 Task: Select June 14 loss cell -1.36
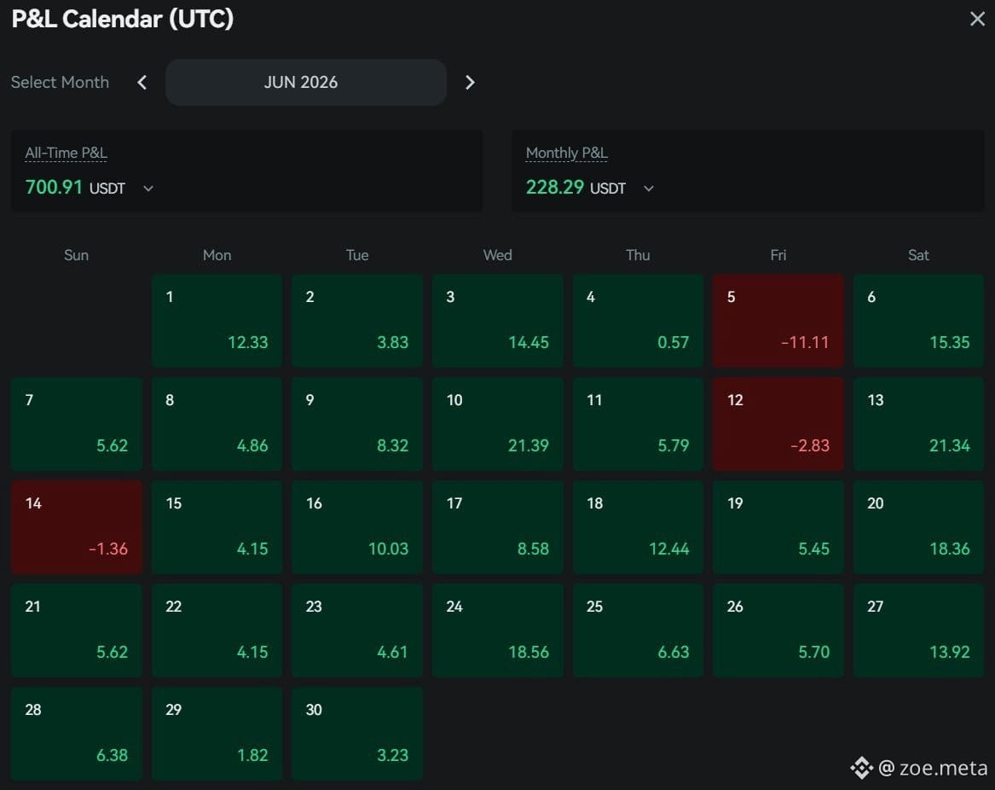(x=77, y=527)
